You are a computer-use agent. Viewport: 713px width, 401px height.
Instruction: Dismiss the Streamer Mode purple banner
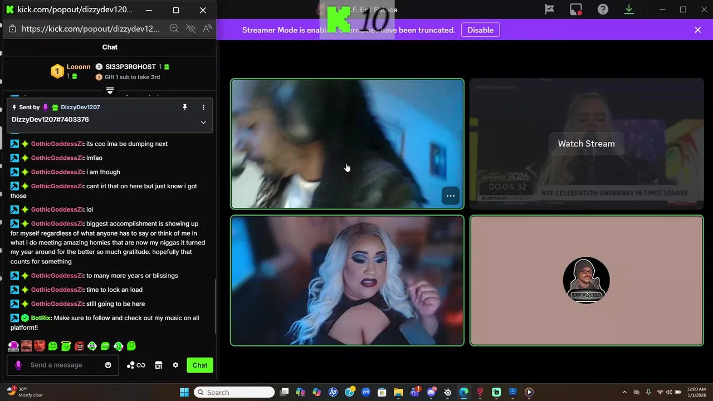[697, 30]
